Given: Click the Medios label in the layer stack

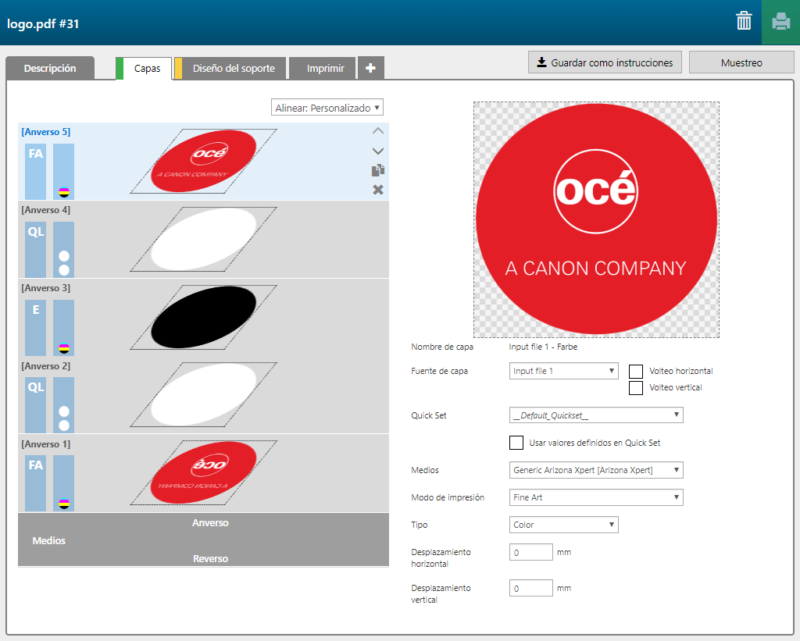Looking at the screenshot, I should pos(49,540).
